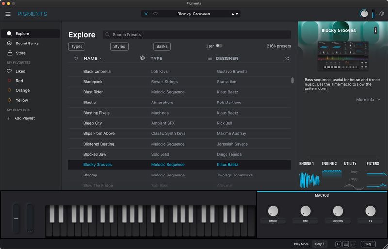Shuffle the preset list

287,59
